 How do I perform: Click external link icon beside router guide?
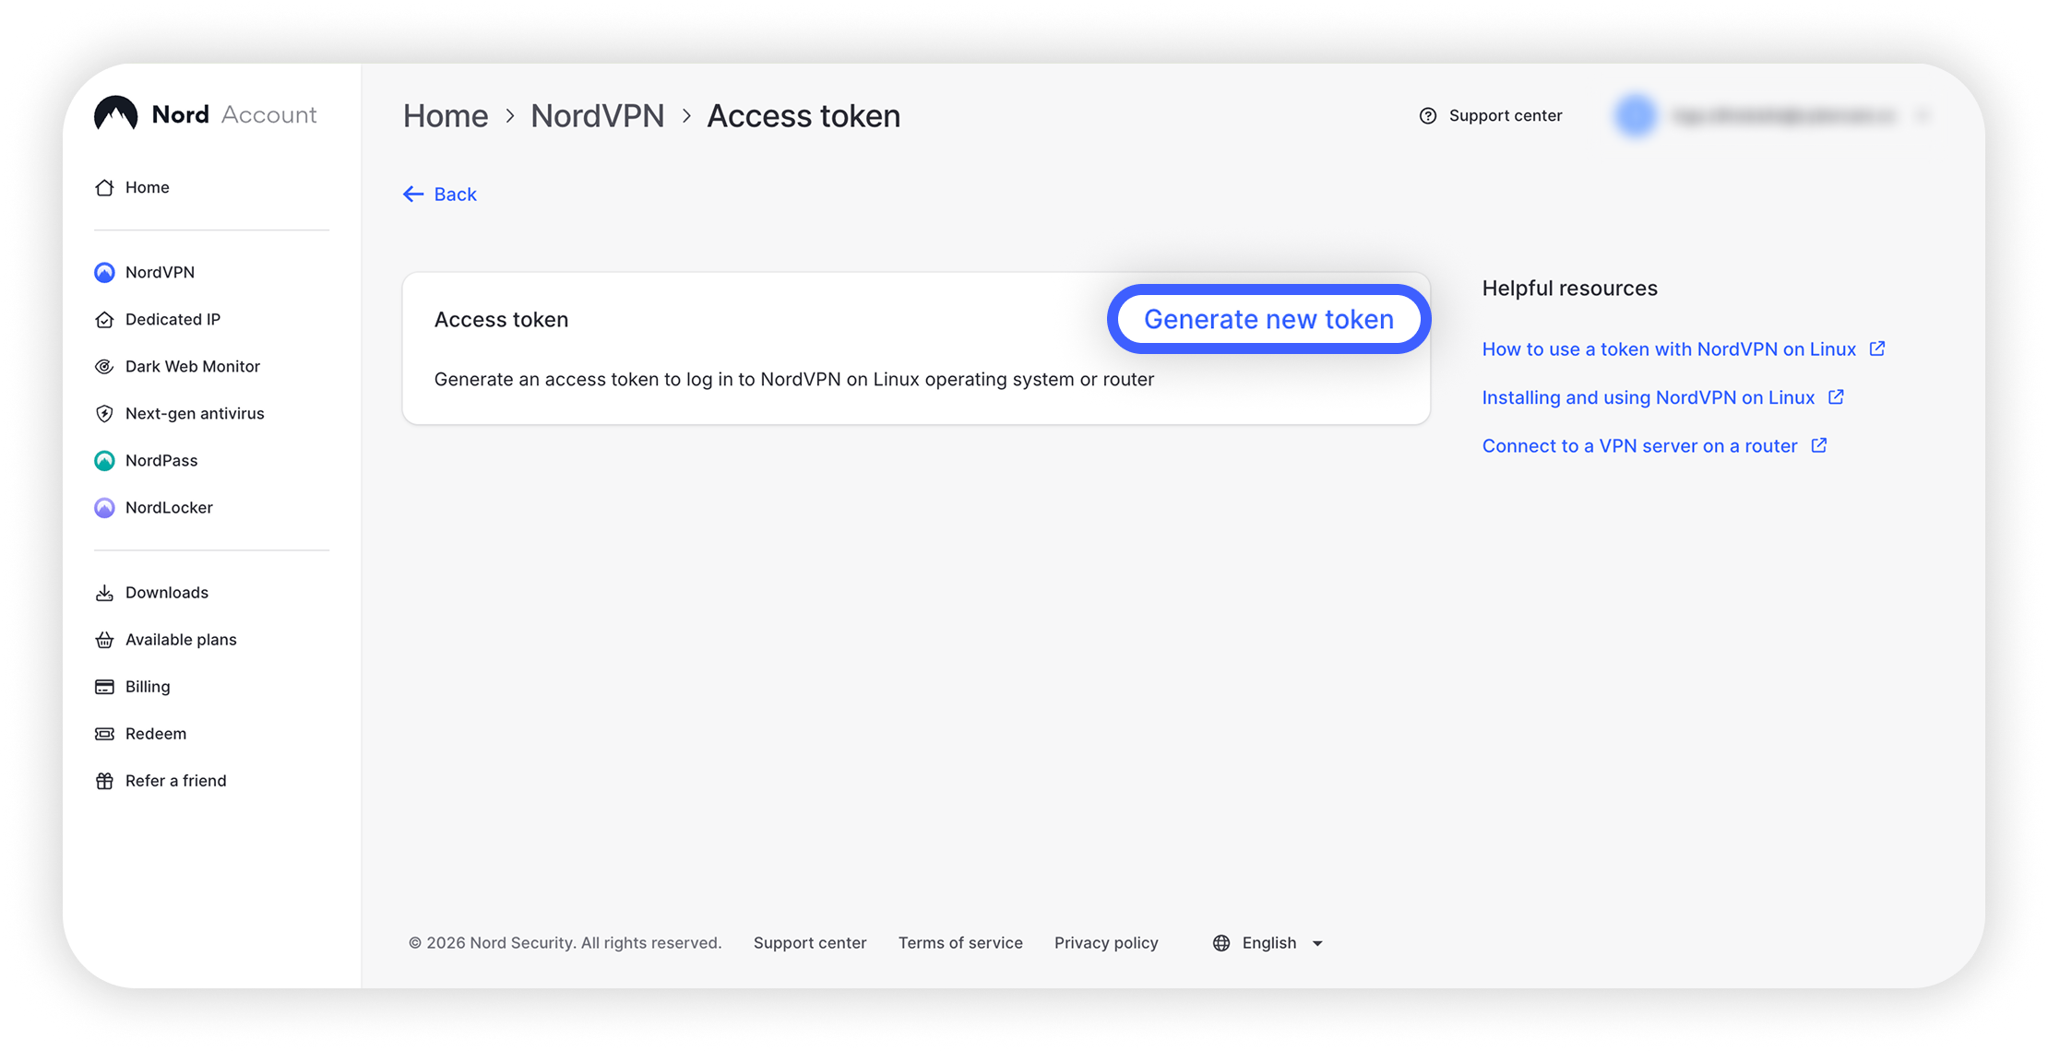pos(1818,445)
